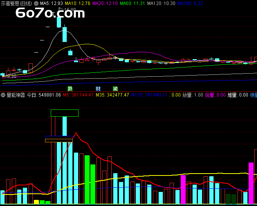The width and height of the screenshot is (257, 206).
Task: Click the 9.30 low price label
Action: pos(12,76)
